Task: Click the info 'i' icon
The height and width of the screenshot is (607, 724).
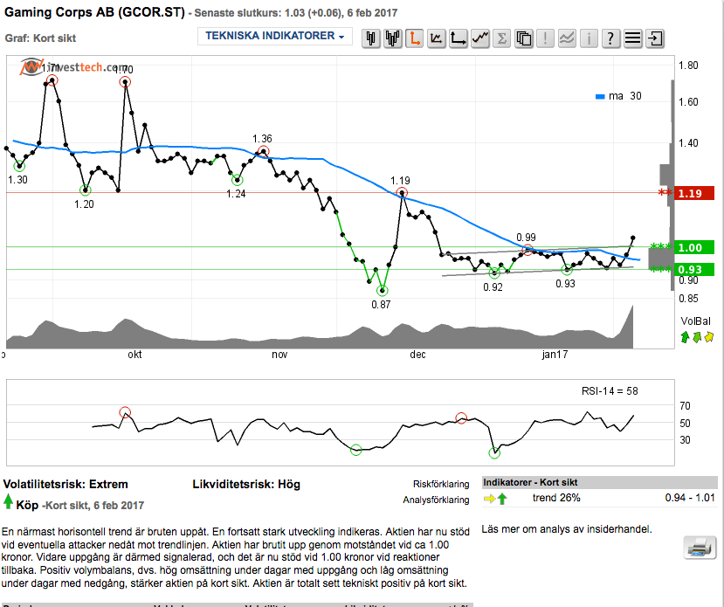Action: pyautogui.click(x=589, y=38)
